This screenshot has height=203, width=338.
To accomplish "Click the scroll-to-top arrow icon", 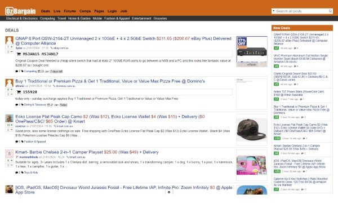I will [169, 192].
